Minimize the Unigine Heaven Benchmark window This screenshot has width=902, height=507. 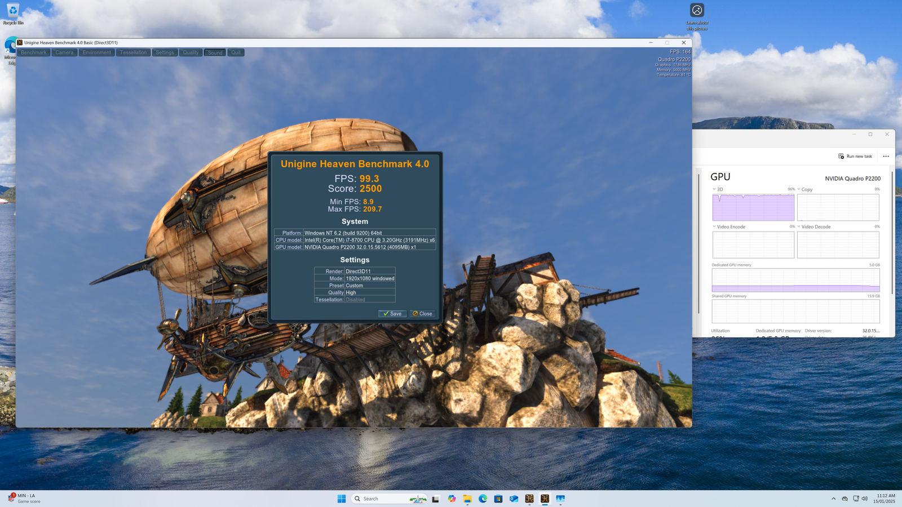pos(651,42)
